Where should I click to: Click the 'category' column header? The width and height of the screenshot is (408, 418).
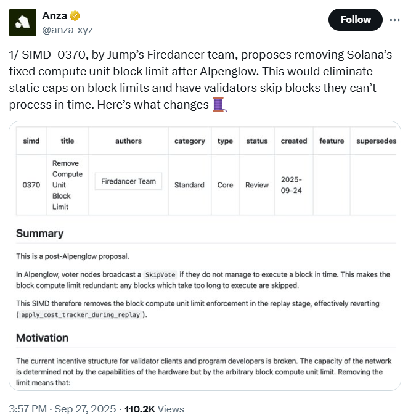[x=190, y=141]
